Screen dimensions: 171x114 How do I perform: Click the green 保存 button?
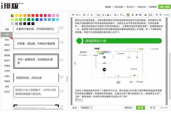click(x=140, y=108)
